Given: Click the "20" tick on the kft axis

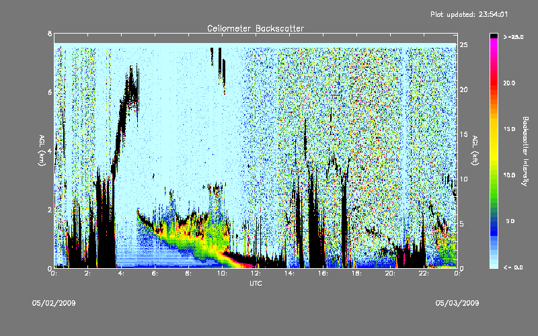Looking at the screenshot, I should click(464, 89).
